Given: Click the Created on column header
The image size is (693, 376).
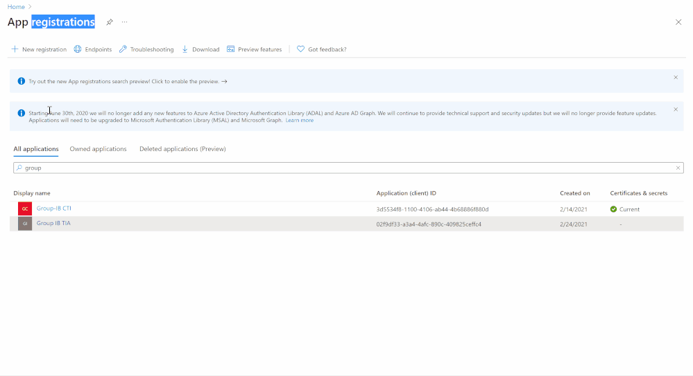Looking at the screenshot, I should [x=574, y=193].
